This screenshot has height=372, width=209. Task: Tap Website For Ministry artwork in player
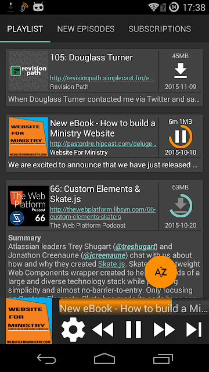pyautogui.click(x=29, y=321)
